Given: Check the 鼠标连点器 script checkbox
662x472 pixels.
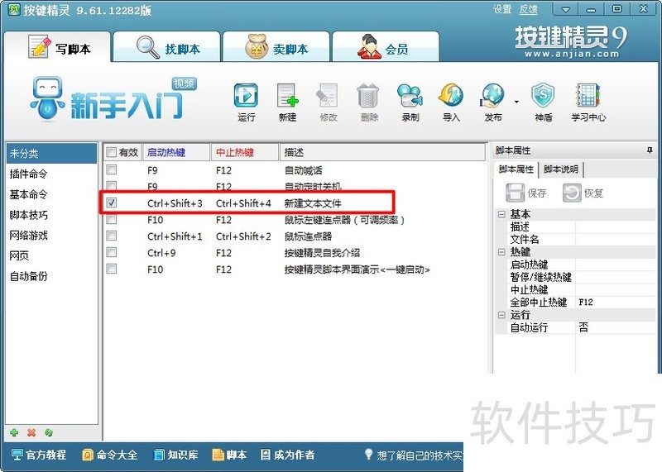Looking at the screenshot, I should [x=112, y=236].
